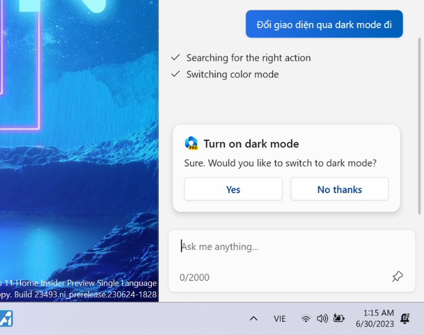Screen dimensions: 424x335
Task: Decline with the No thanks button
Action: click(x=339, y=189)
